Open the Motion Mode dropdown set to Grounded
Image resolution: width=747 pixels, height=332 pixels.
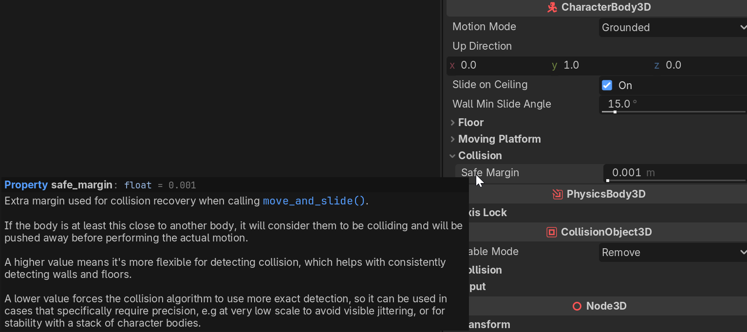[672, 28]
